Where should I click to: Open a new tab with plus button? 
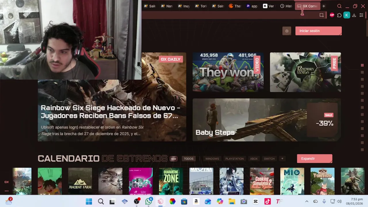pyautogui.click(x=324, y=6)
